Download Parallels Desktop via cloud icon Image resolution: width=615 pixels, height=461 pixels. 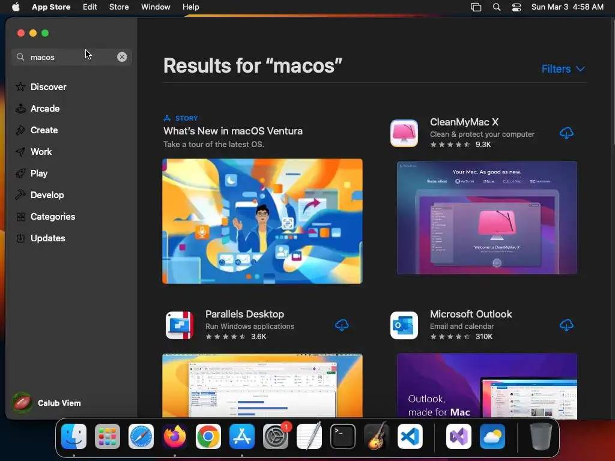coord(342,325)
